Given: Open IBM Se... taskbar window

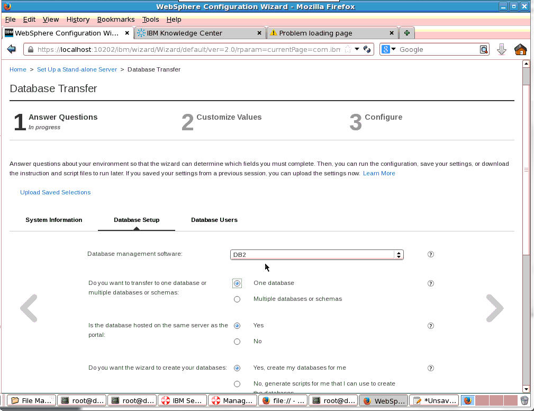Looking at the screenshot, I should pyautogui.click(x=182, y=400).
